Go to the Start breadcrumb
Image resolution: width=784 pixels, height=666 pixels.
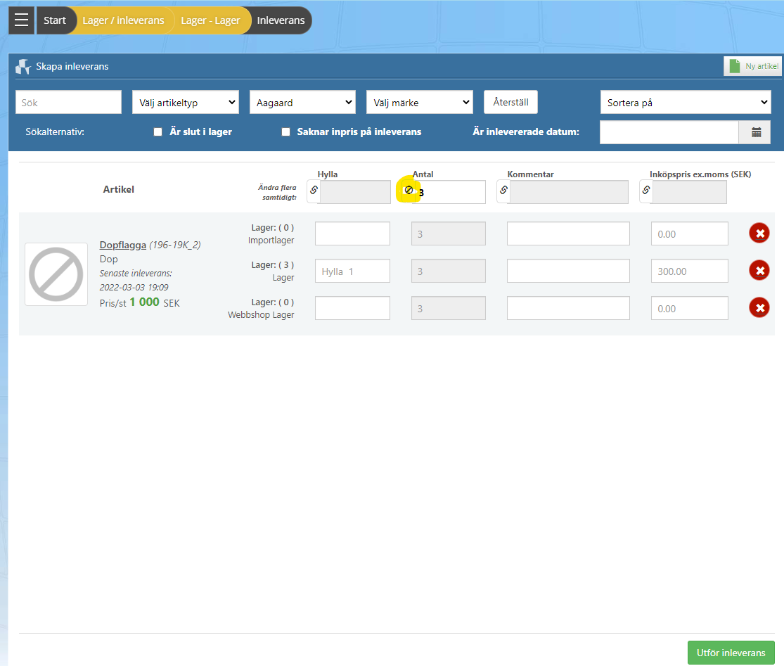(x=55, y=20)
